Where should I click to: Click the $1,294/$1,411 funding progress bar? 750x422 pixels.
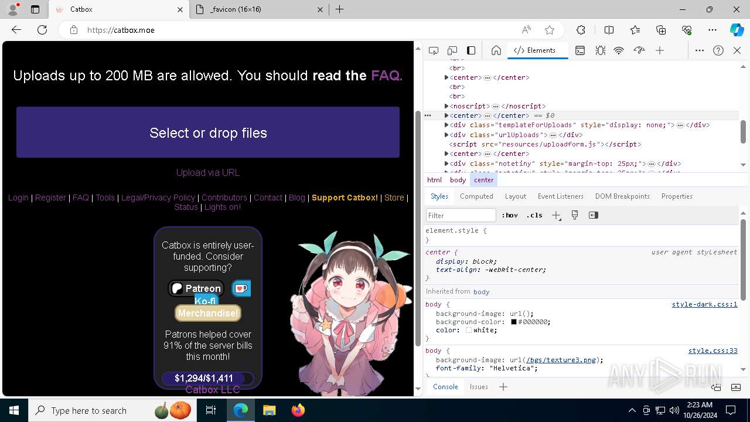(x=208, y=379)
